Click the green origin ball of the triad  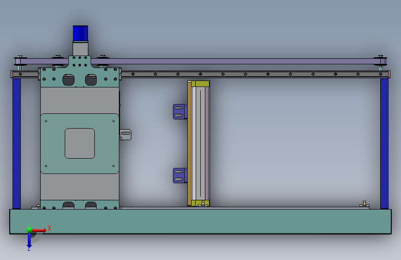pyautogui.click(x=29, y=230)
